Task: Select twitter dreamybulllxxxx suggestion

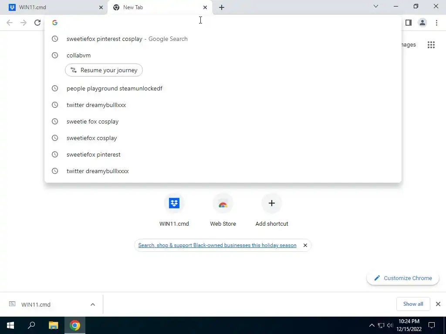Action: tap(223, 171)
